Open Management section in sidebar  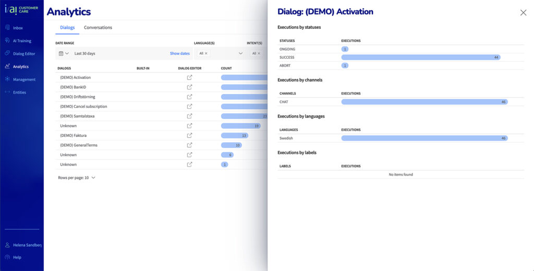[x=24, y=80]
